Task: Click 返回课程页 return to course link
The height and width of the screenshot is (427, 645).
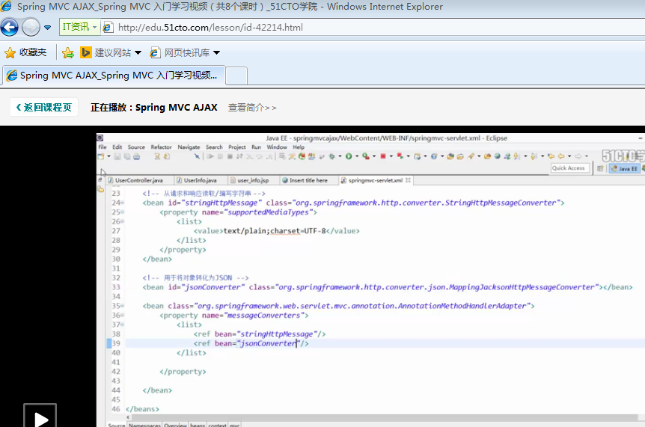Action: point(43,107)
